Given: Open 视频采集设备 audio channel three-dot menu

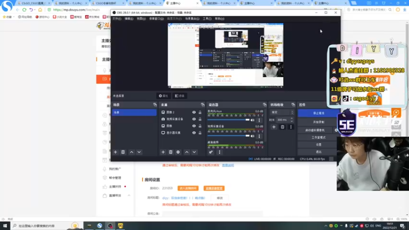Looking at the screenshot, I should (x=259, y=136).
